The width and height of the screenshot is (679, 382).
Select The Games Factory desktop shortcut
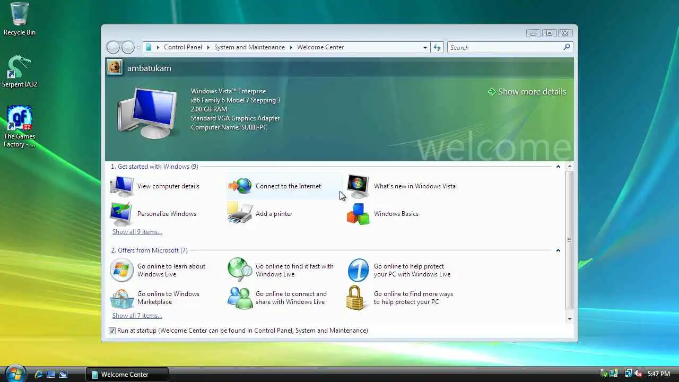tap(20, 127)
